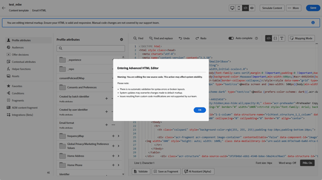Select the curly braces mode icon
322x180 pixels.
tap(275, 38)
